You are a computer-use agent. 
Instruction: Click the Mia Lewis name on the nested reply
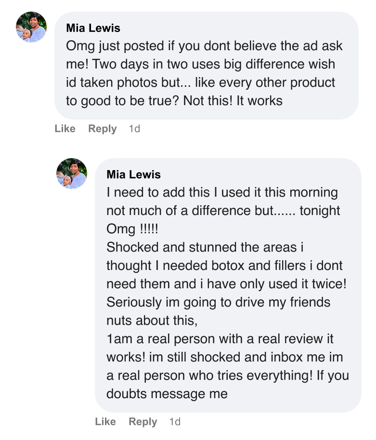coord(133,174)
